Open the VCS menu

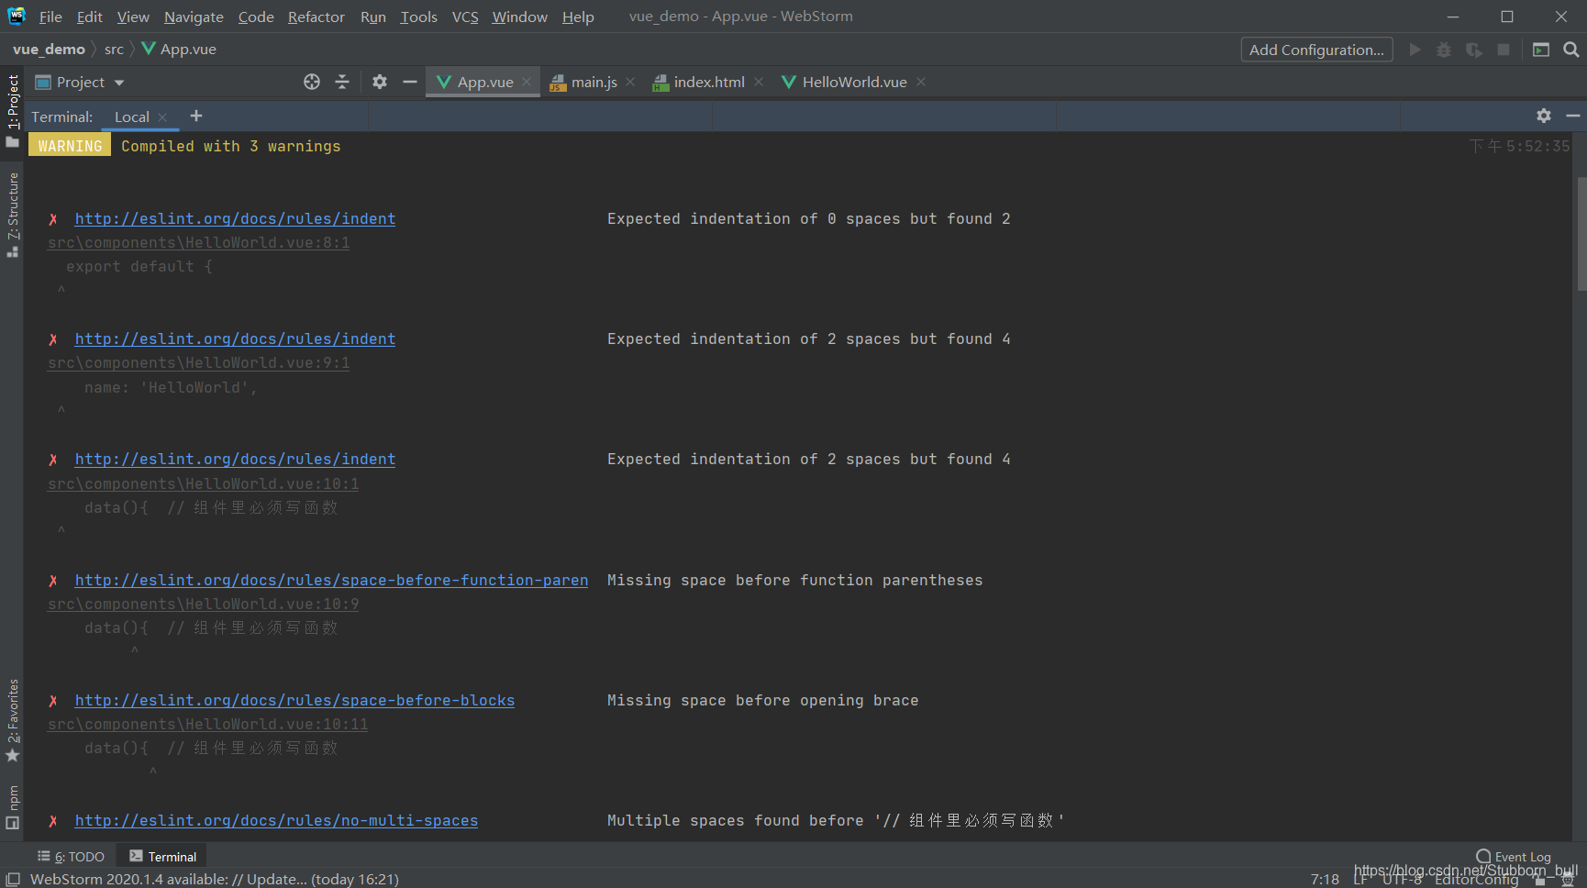pos(465,17)
